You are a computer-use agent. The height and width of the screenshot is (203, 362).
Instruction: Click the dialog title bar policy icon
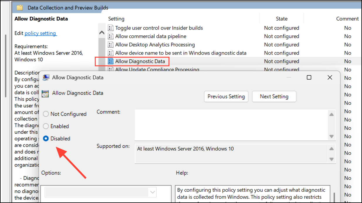pyautogui.click(x=46, y=78)
